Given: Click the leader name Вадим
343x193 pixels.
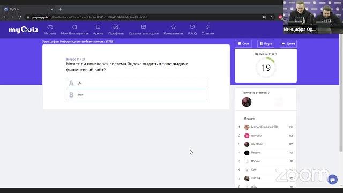Looking at the screenshot, I should click(x=255, y=161).
